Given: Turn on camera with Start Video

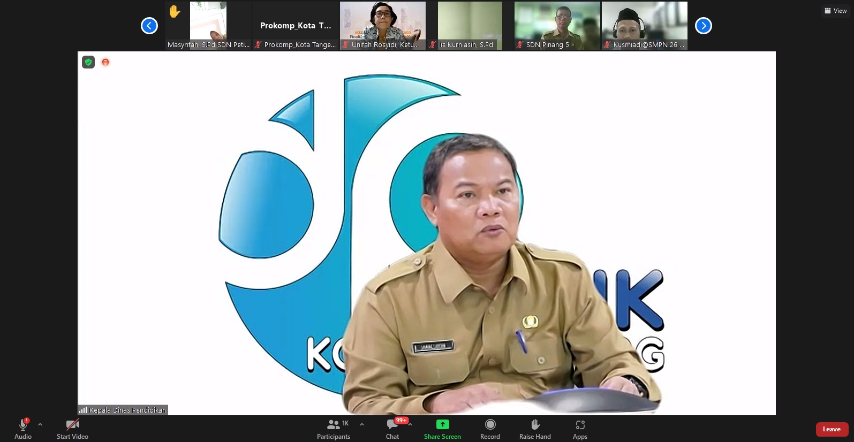Looking at the screenshot, I should (x=72, y=429).
